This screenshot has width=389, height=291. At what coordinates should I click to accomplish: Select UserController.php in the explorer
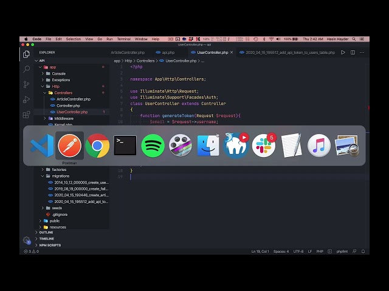coord(72,112)
